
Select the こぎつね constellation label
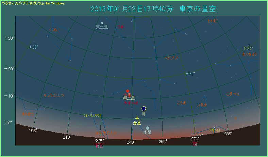point(233,94)
